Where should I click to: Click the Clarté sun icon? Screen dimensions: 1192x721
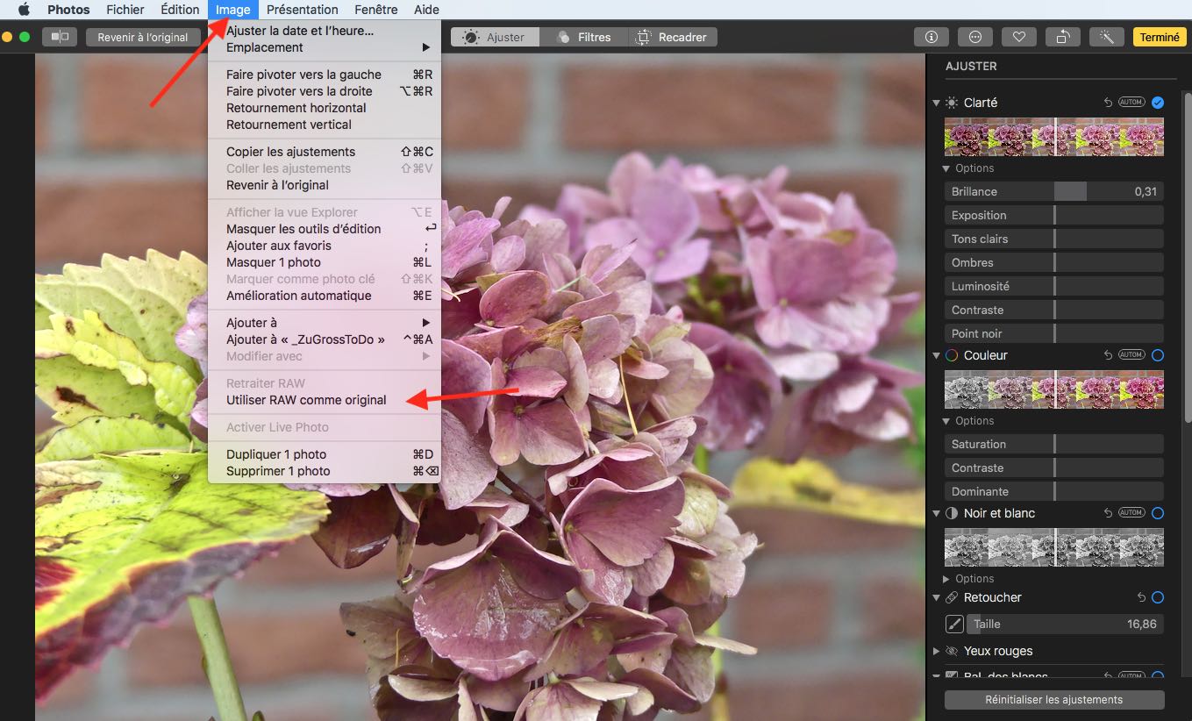click(952, 103)
